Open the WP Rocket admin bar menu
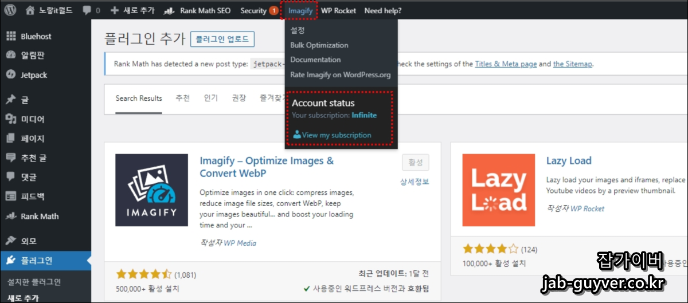The image size is (688, 303). [338, 10]
